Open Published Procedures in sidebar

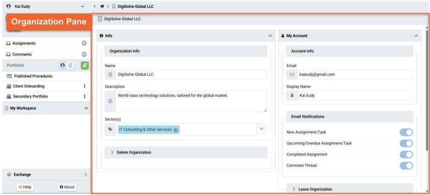click(33, 76)
